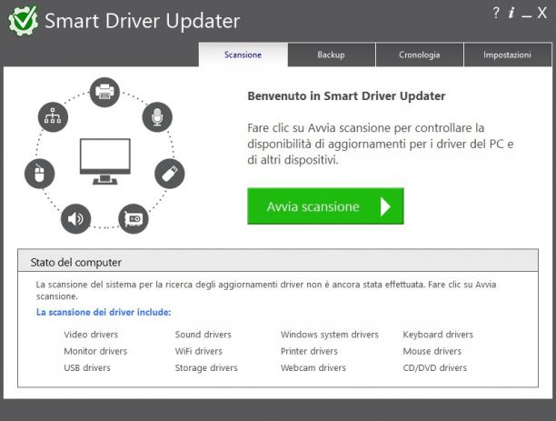Viewport: 556px width, 421px height.
Task: Click the 'Stato del computer' panel header
Action: [x=278, y=261]
